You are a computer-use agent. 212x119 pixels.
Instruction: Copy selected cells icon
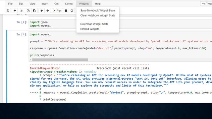click(x=28, y=11)
